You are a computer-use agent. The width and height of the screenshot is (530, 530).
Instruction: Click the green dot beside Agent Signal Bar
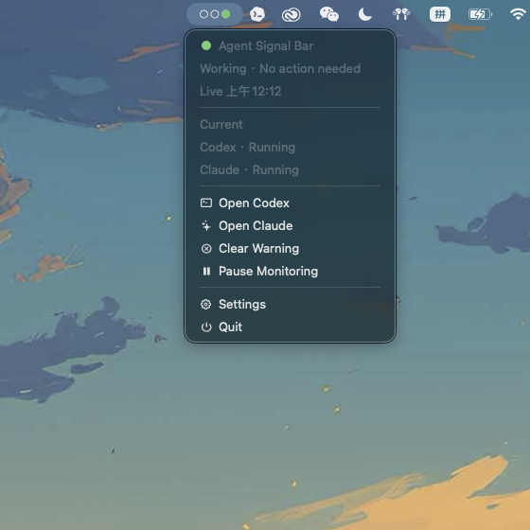[x=206, y=45]
